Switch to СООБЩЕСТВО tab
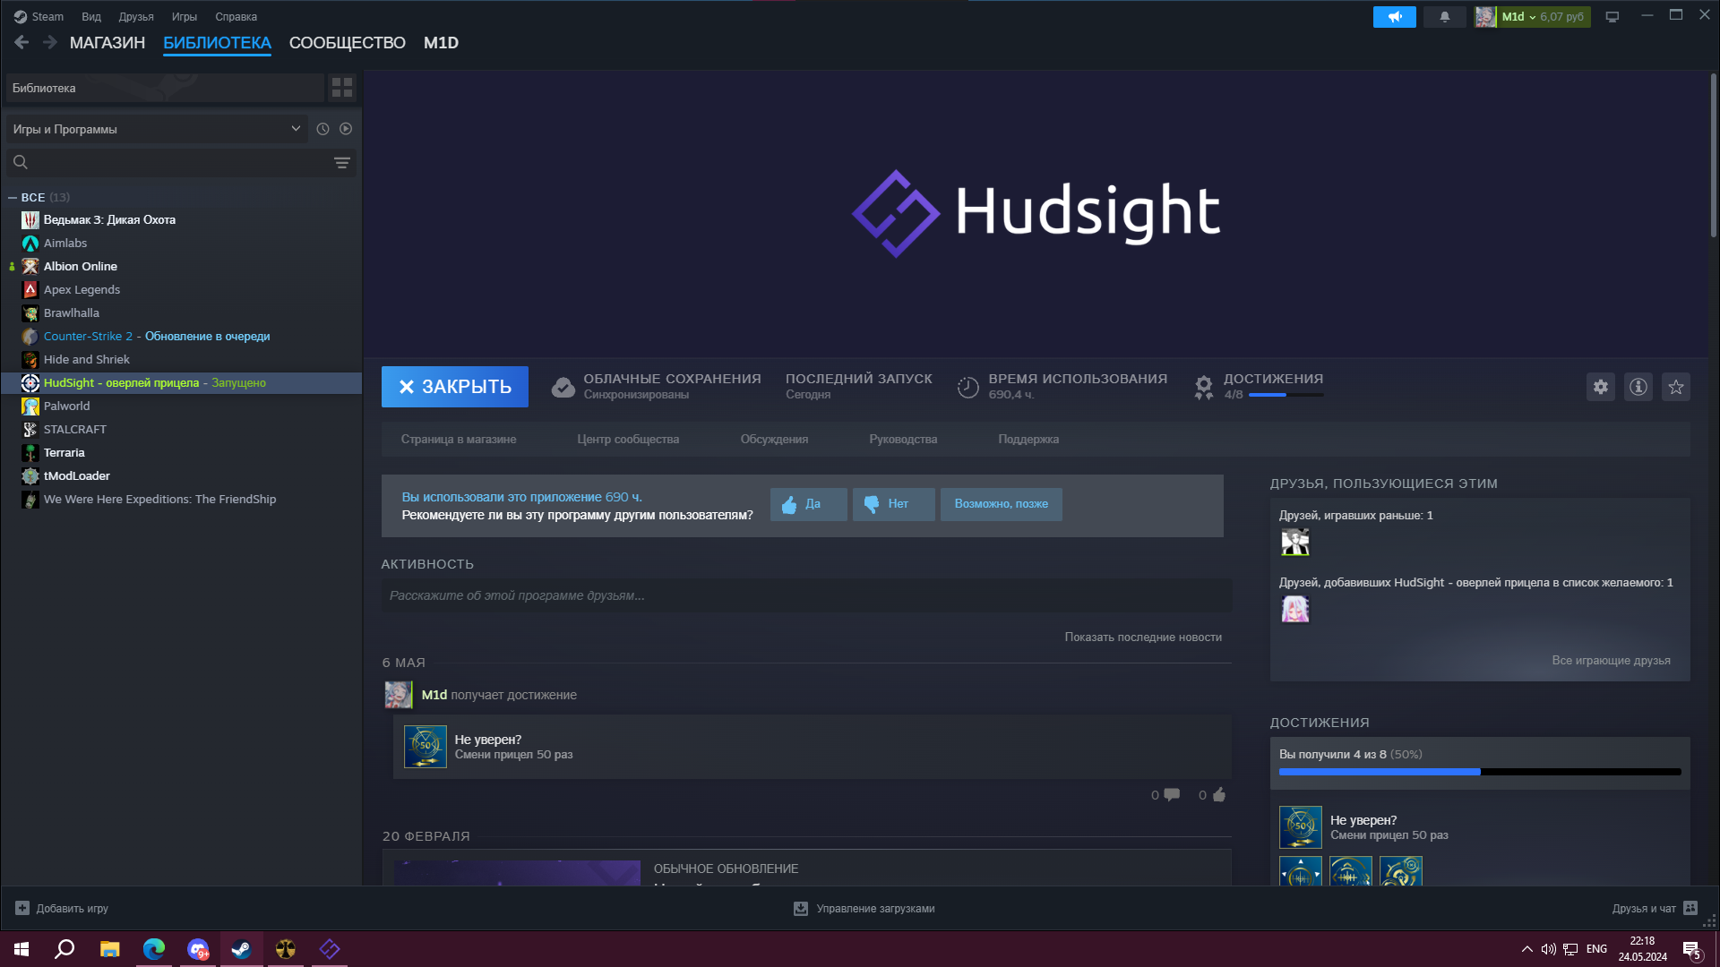The height and width of the screenshot is (967, 1720). (x=348, y=43)
